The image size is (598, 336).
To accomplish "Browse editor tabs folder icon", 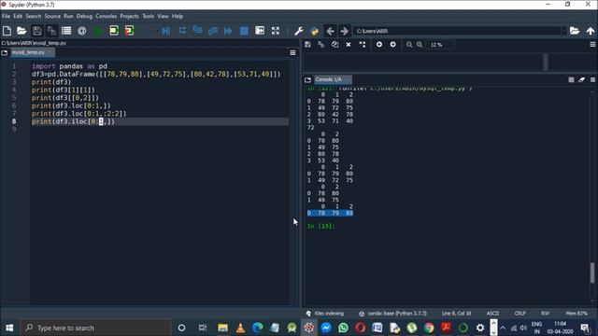I will pyautogui.click(x=5, y=52).
